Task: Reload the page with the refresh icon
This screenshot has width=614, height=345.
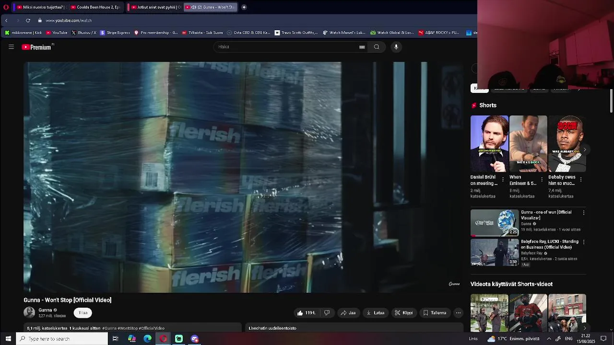Action: pos(28,21)
